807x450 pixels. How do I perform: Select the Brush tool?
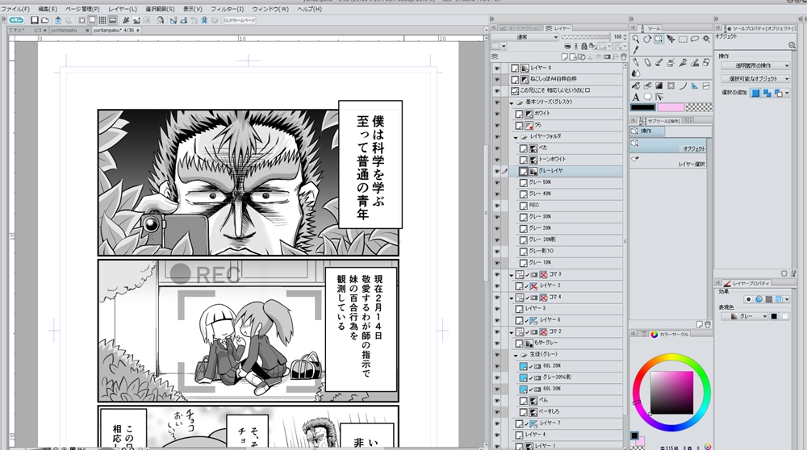(659, 62)
